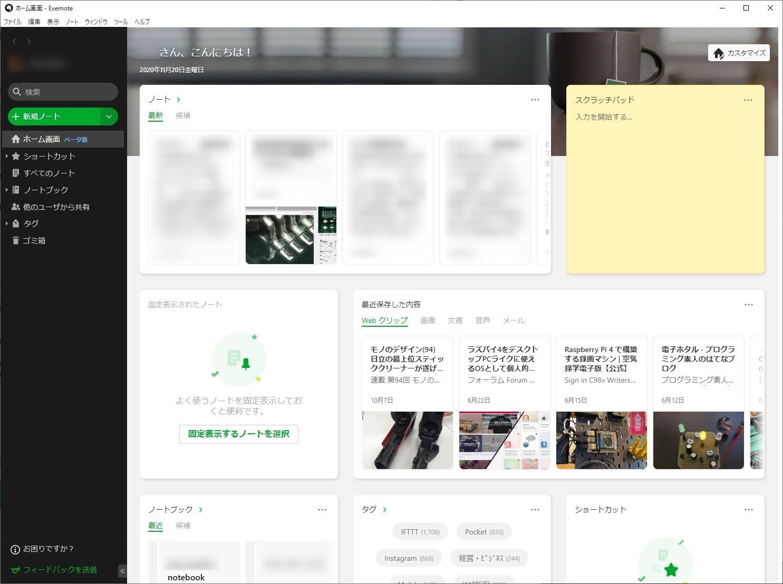This screenshot has width=783, height=584.
Task: Click the tag icon in sidebar
Action: pos(16,223)
